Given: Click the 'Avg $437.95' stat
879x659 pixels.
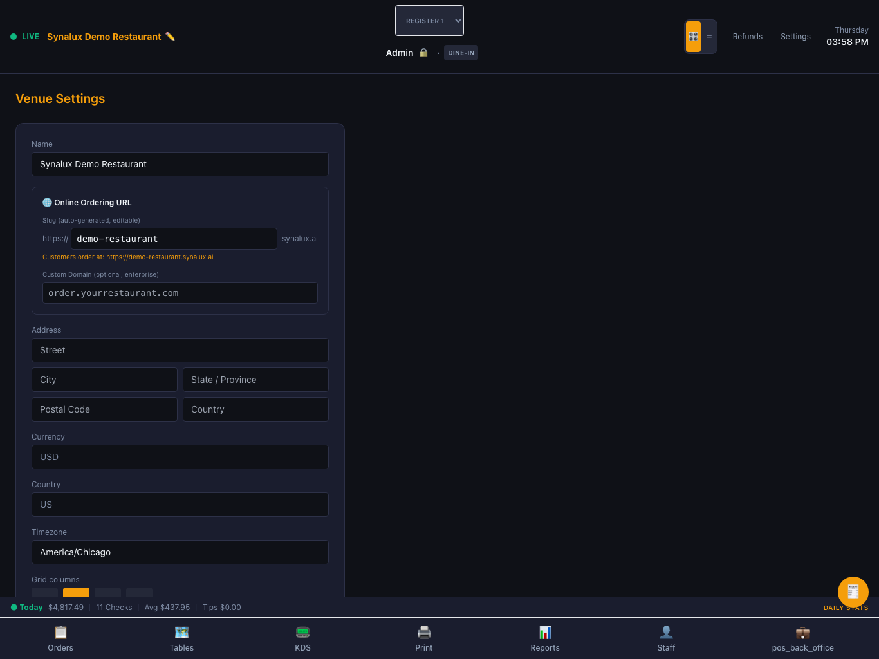Looking at the screenshot, I should click(x=167, y=608).
